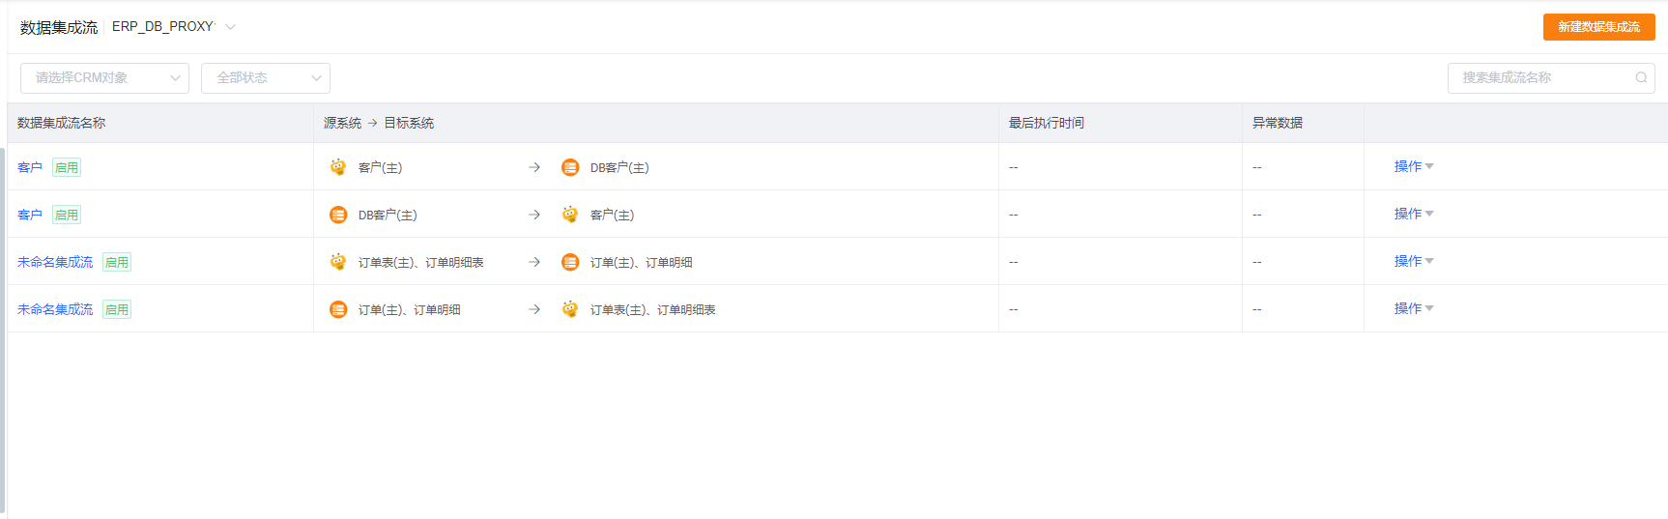1668x519 pixels.
Task: Click 启用 tag on first 未命名集成流 row
Action: point(117,262)
